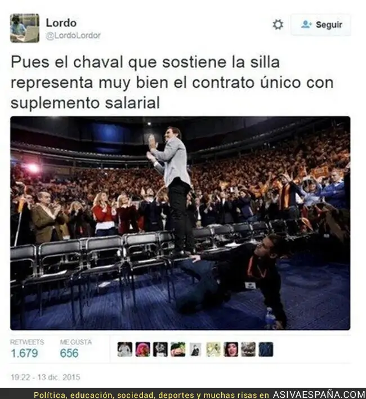This screenshot has height=399, width=366.
Task: Click the @LordoLordor handle
Action: click(x=73, y=35)
